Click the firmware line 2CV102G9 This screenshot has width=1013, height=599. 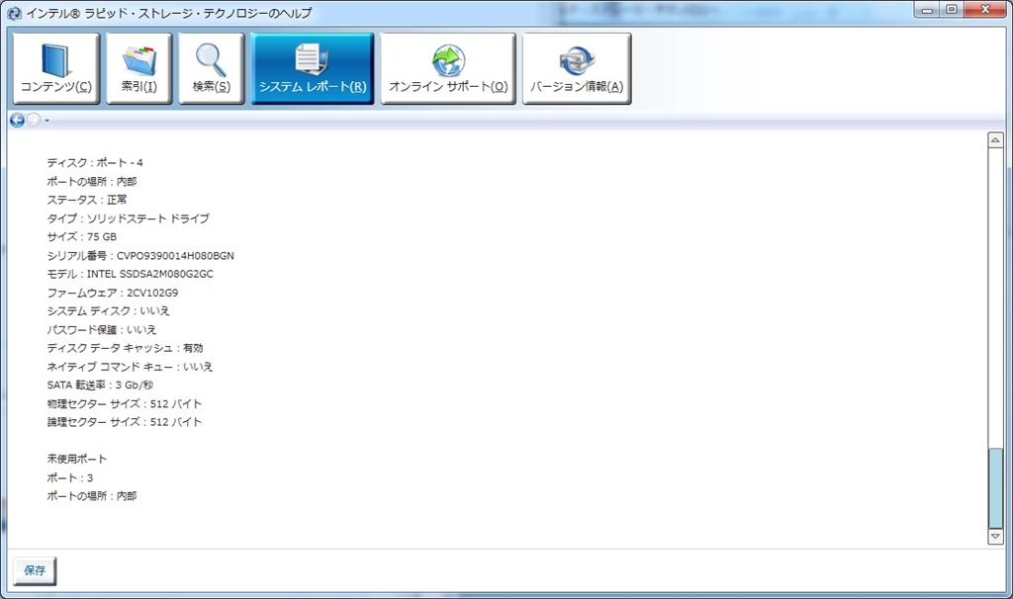tap(113, 293)
